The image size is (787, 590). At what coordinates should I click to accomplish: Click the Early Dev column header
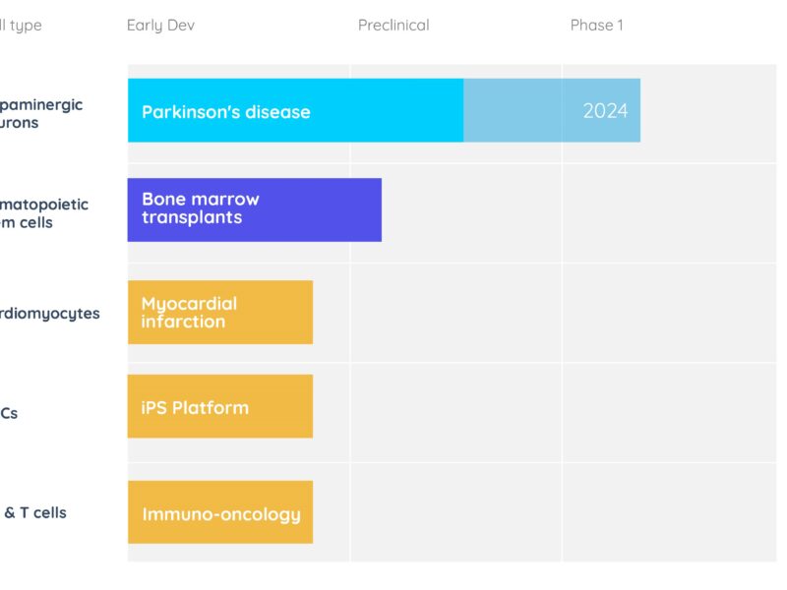(x=160, y=26)
